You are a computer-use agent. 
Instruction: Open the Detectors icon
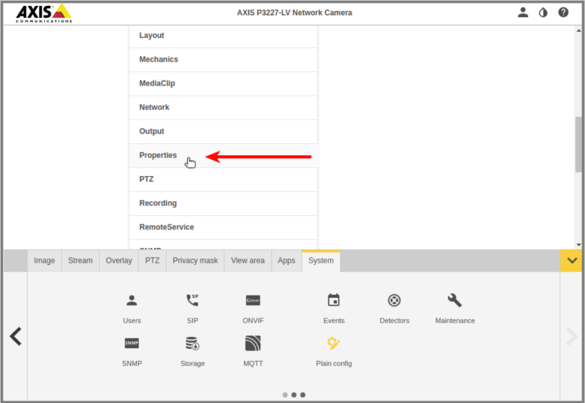pos(394,301)
